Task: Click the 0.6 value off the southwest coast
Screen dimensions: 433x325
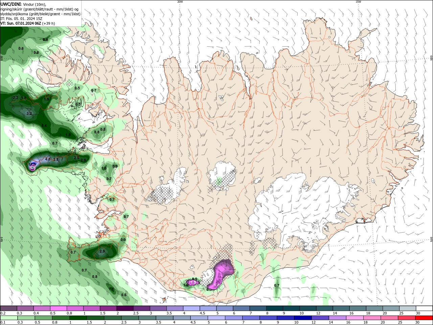Action: pos(124,295)
